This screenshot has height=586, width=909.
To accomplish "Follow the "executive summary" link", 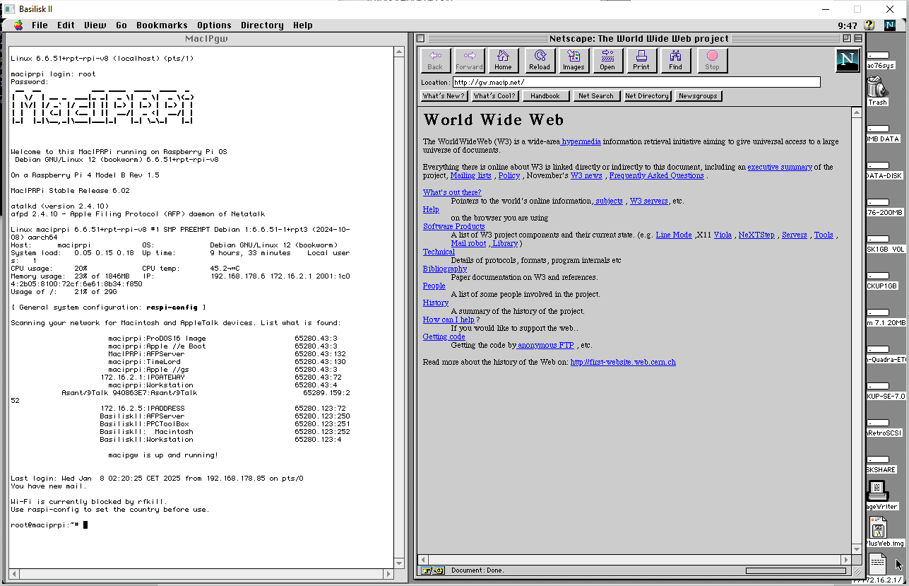I will pyautogui.click(x=780, y=167).
